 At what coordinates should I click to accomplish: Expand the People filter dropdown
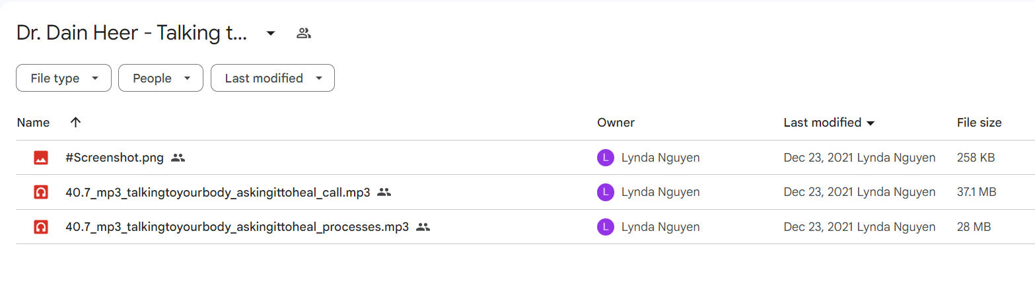pos(161,78)
